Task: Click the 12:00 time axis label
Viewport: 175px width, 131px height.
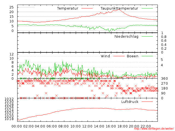Action: (87, 126)
